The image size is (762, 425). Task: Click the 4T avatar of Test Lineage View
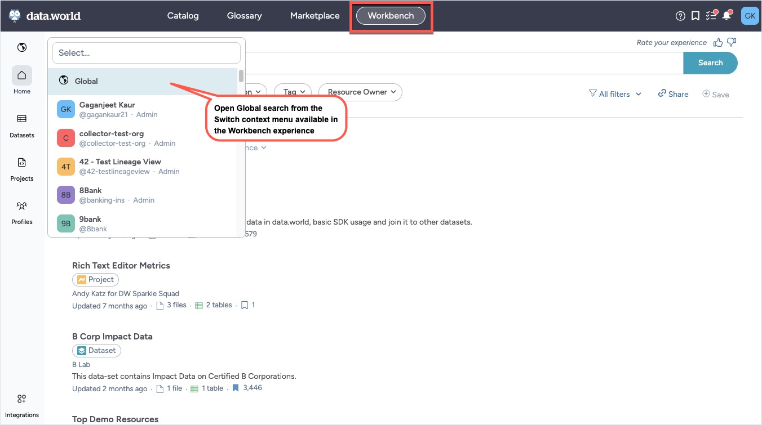(66, 167)
